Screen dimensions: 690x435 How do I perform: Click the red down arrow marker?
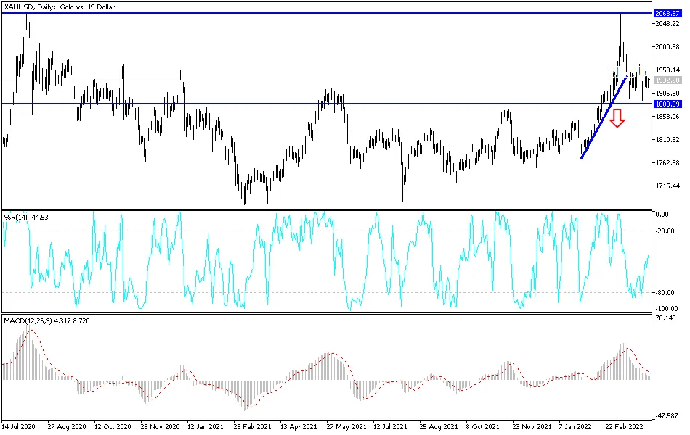(x=617, y=118)
